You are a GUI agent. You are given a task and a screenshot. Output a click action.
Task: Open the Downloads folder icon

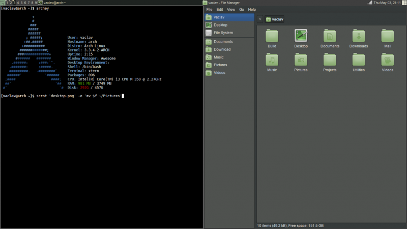(x=359, y=36)
